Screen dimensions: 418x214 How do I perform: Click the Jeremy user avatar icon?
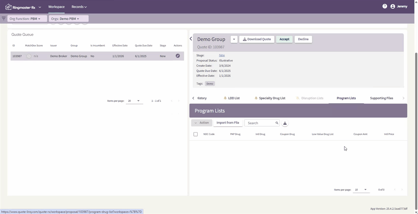(393, 6)
